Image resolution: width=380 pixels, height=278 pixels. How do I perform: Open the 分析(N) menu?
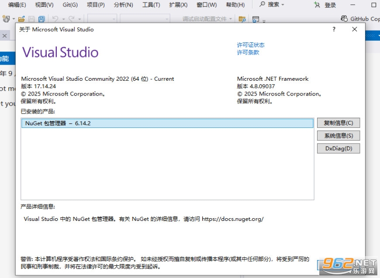[123, 5]
